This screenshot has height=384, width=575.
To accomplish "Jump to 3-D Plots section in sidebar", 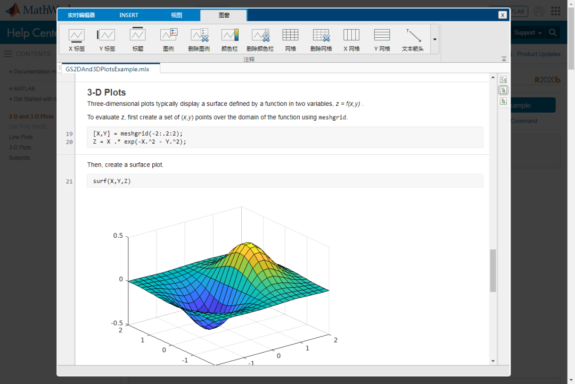I will click(x=20, y=147).
